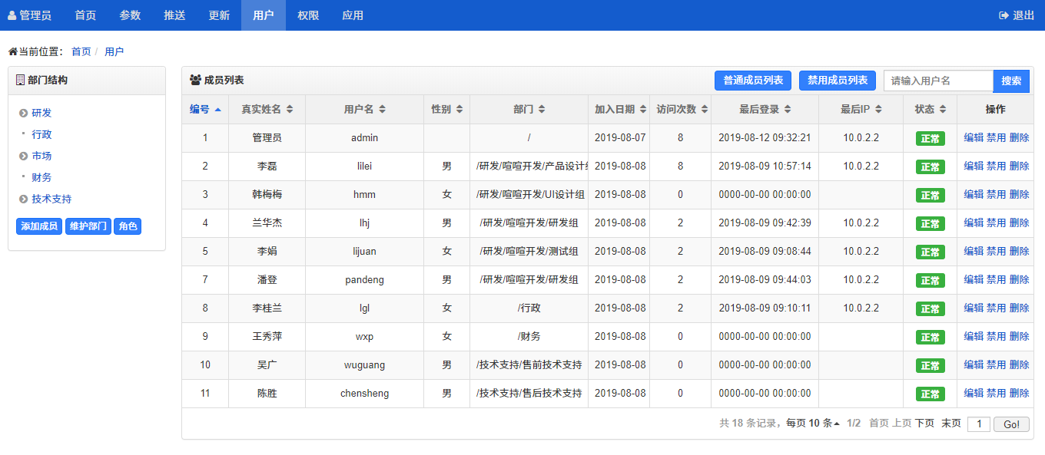Click the 添加成员 button

pyautogui.click(x=39, y=226)
